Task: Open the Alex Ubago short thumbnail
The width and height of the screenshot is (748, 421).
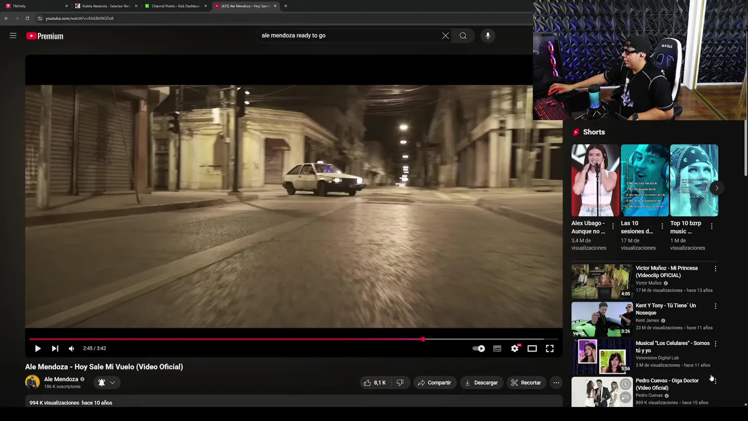Action: point(595,180)
